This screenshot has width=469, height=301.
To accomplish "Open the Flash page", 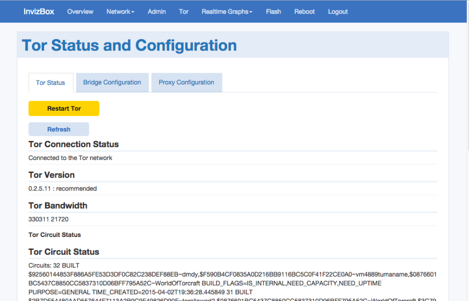I will pos(273,11).
